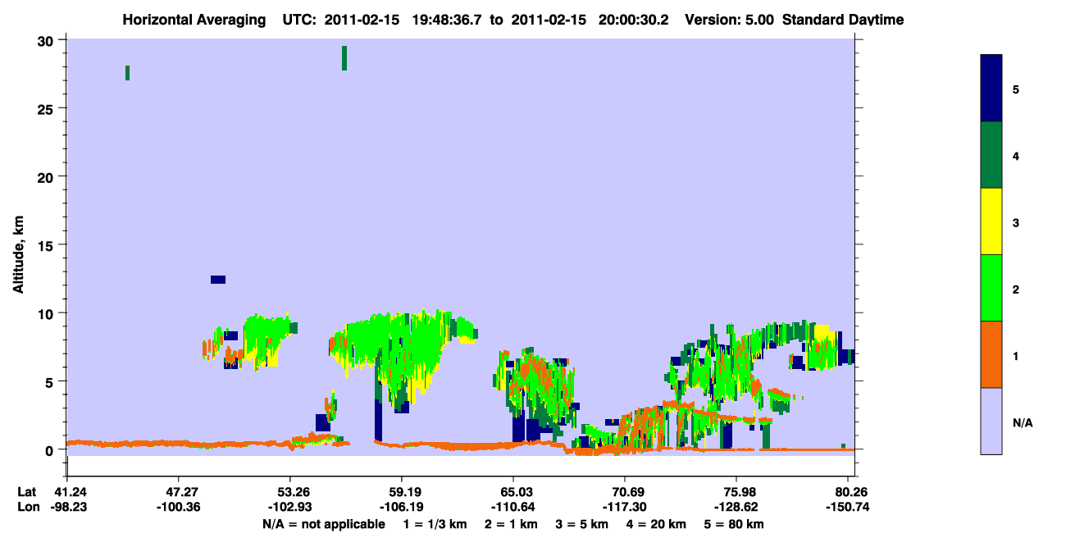Click the altitude tick label '5'
This screenshot has height=547, width=1066.
pyautogui.click(x=51, y=381)
